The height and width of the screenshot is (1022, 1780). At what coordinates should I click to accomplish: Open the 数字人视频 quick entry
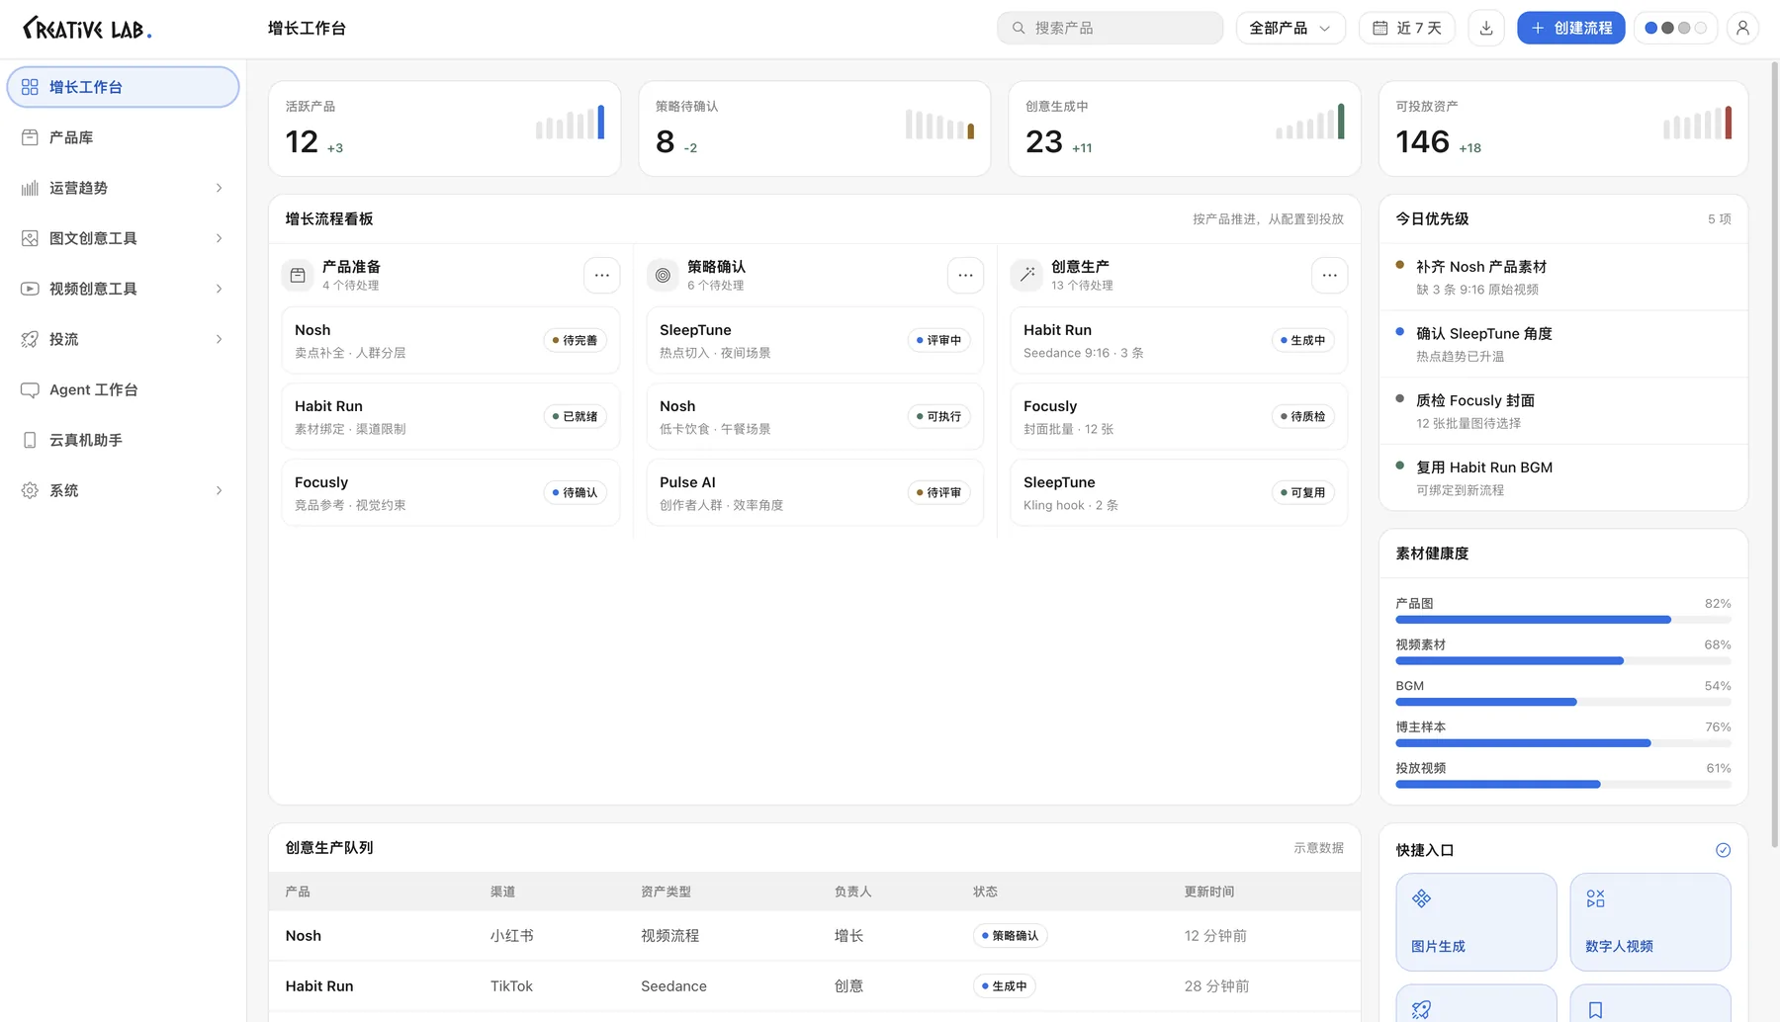point(1650,922)
